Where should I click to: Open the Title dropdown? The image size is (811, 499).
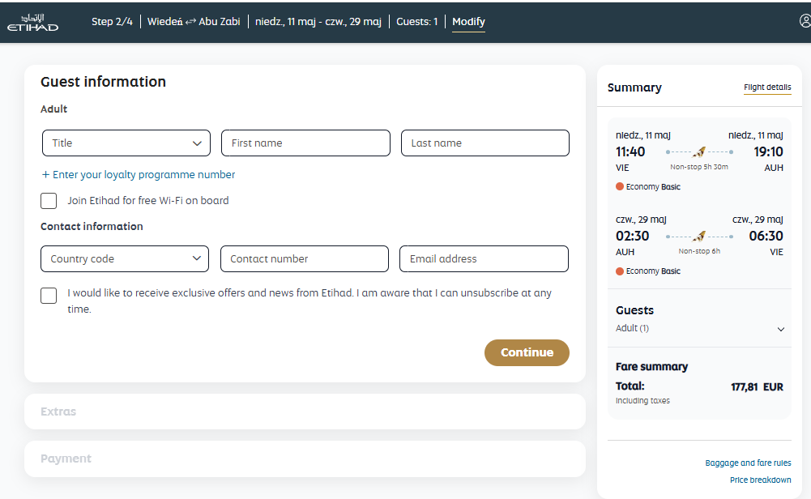tap(126, 143)
